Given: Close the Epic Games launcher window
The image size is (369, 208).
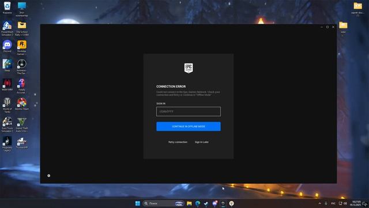Looking at the screenshot, I should pos(333,27).
